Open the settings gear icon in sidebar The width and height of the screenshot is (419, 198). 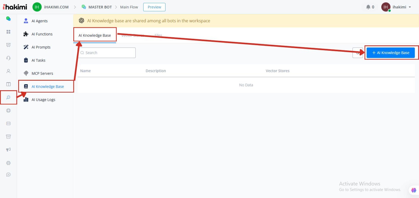coord(8,163)
